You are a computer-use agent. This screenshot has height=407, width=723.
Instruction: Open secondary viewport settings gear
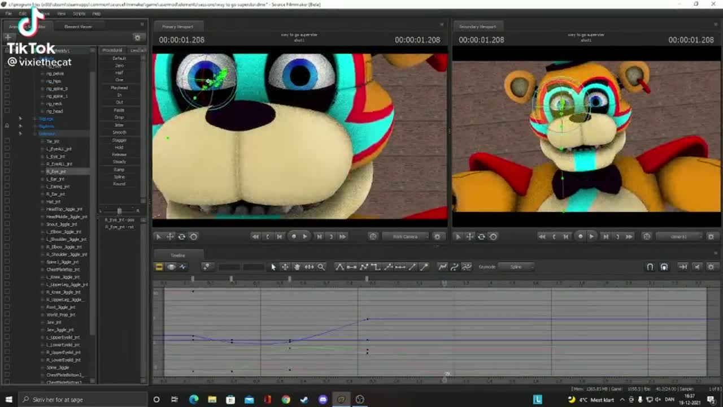(711, 237)
